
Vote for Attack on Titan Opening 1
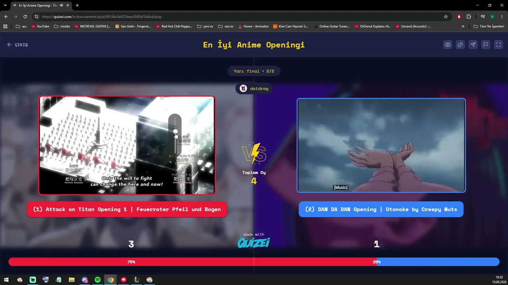[127, 209]
